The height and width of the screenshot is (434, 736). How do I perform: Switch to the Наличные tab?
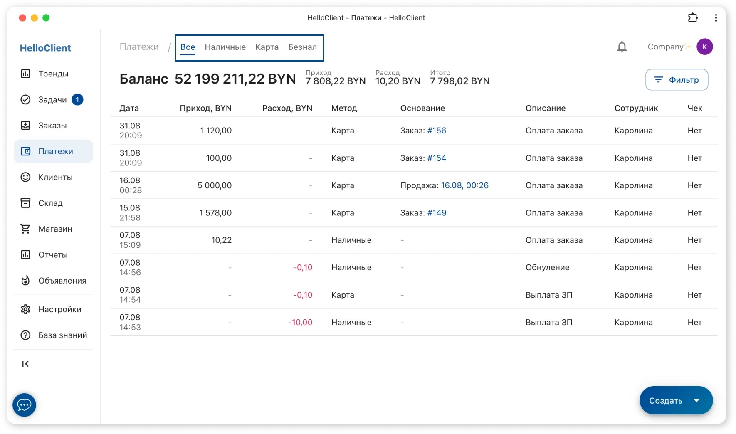pos(225,47)
